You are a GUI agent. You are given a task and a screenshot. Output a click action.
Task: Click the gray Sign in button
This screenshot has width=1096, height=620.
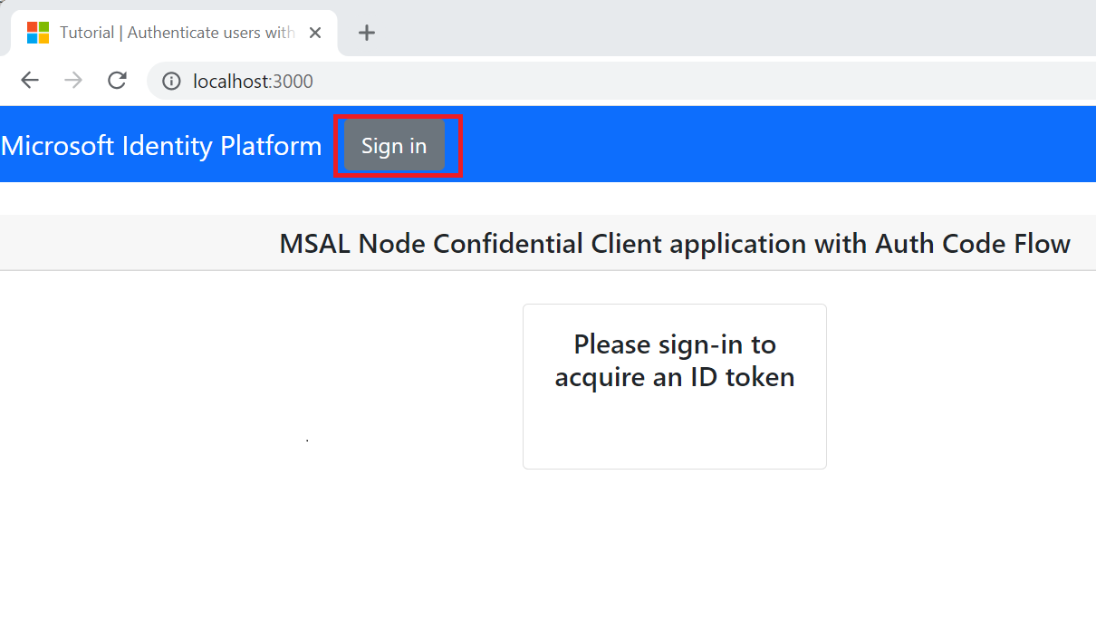pyautogui.click(x=394, y=145)
